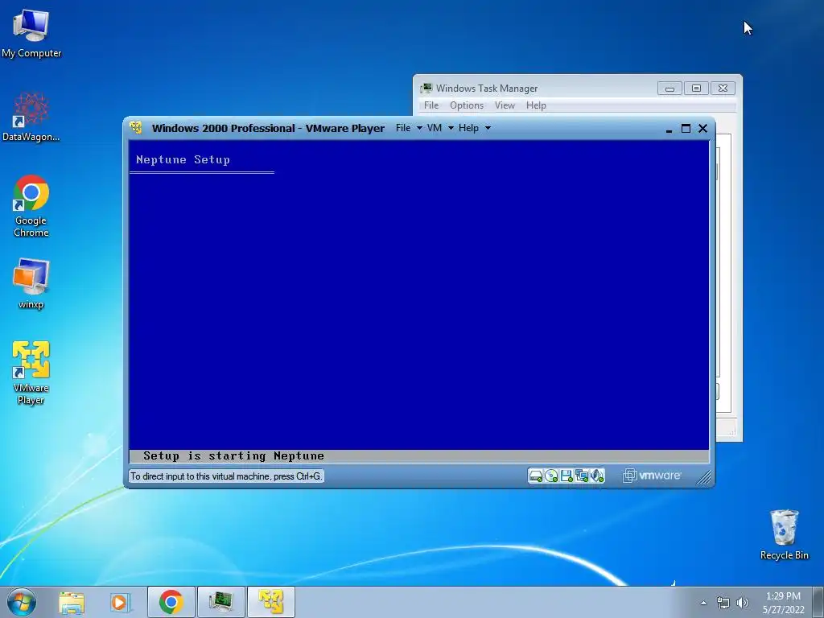Select the Recycle Bin desktop icon
The width and height of the screenshot is (824, 618).
(784, 535)
